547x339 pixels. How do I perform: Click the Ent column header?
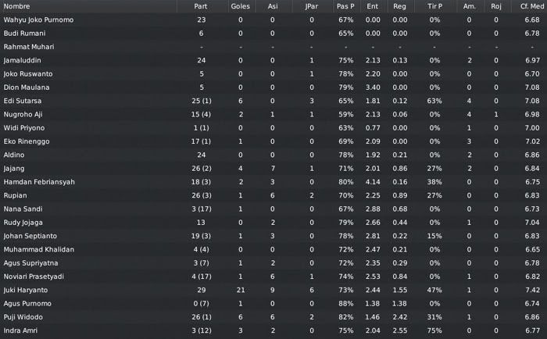[373, 6]
